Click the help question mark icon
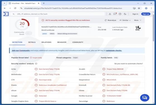The image size is (156, 105). (x=120, y=14)
